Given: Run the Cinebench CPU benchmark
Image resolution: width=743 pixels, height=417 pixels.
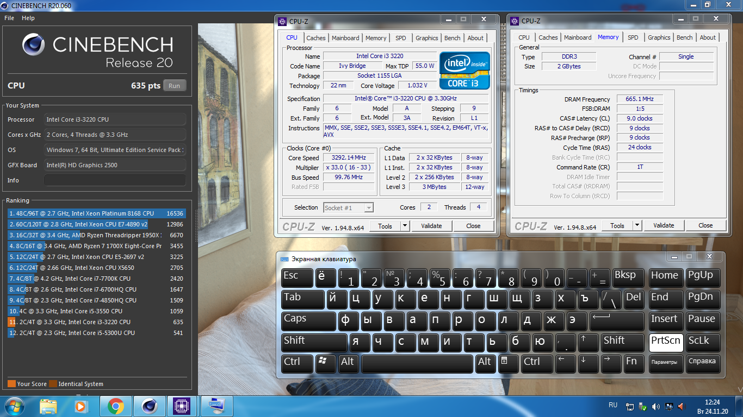Looking at the screenshot, I should [174, 86].
